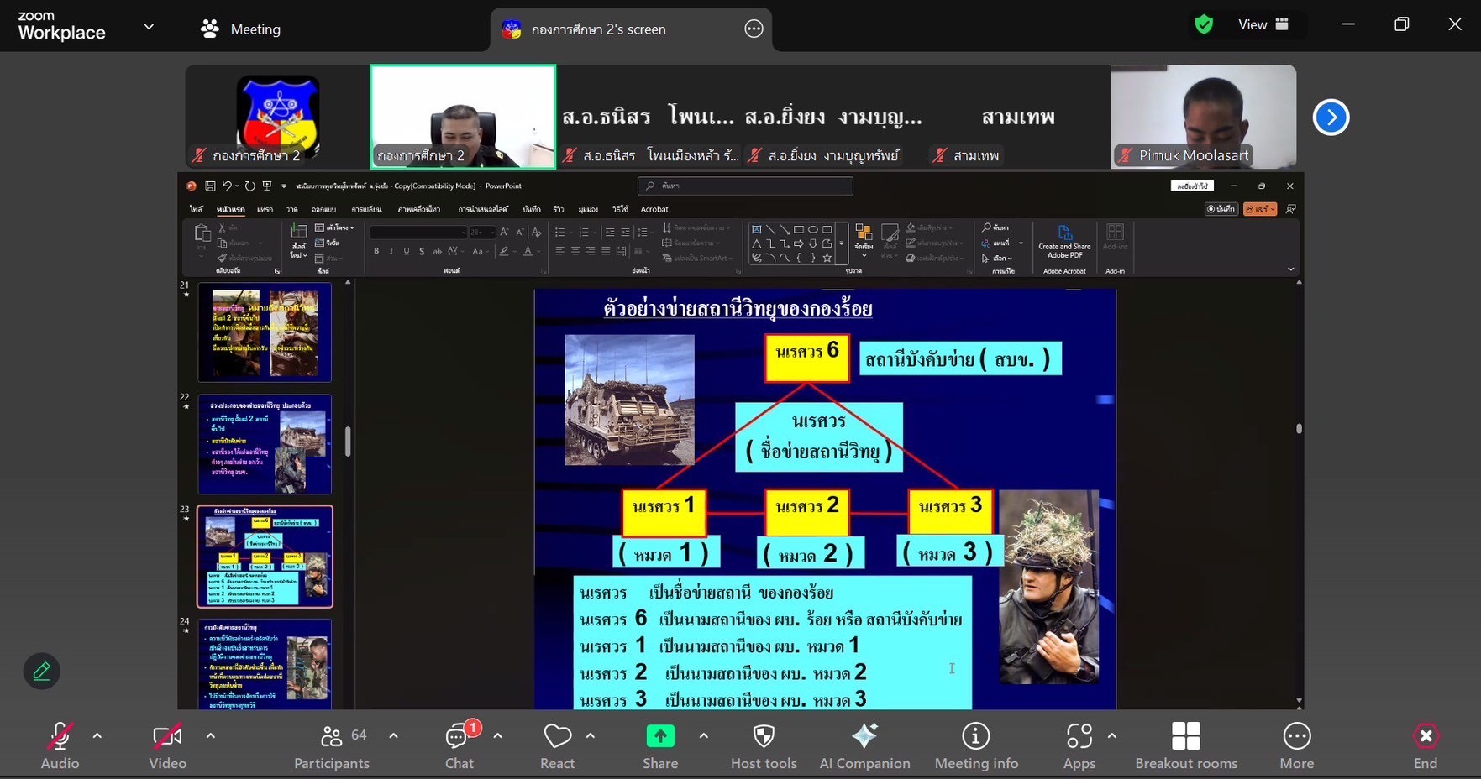Open the Acrobat ribbon tab
Image resolution: width=1481 pixels, height=779 pixels.
pyautogui.click(x=654, y=209)
